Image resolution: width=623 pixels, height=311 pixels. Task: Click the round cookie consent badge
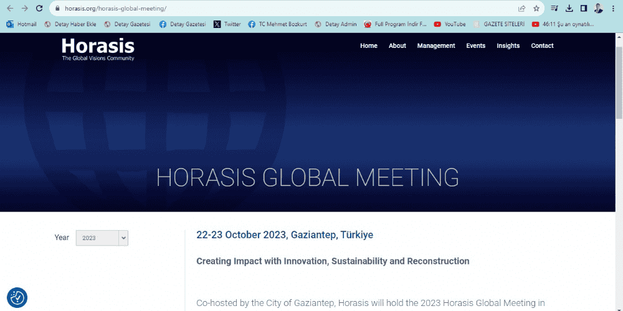[x=17, y=297]
